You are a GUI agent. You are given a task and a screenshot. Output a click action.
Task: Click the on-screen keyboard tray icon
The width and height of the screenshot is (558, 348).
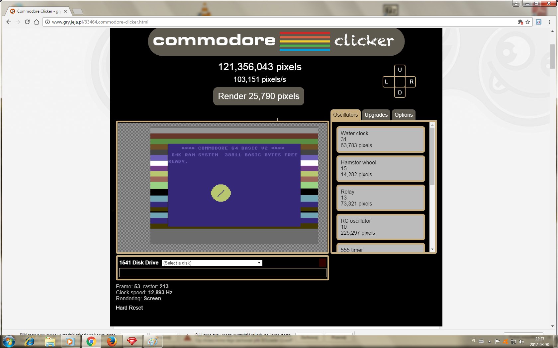(x=481, y=341)
